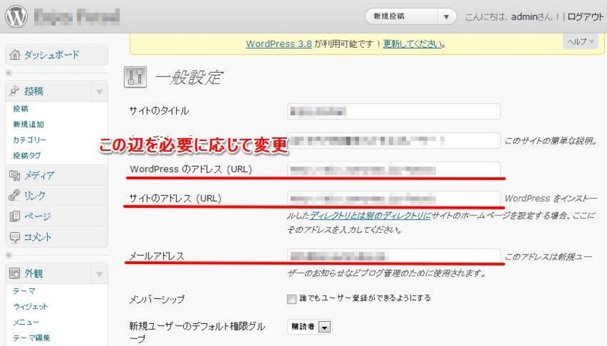The width and height of the screenshot is (607, 346).
Task: Open default user role dropdown 購読者
Action: click(310, 326)
